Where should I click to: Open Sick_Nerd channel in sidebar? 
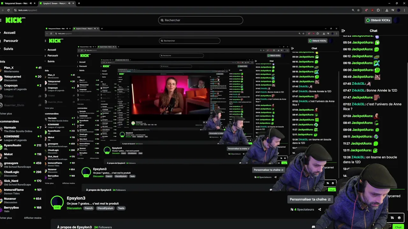coord(21,183)
